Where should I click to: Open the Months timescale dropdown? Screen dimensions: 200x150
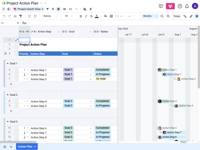tap(150, 16)
